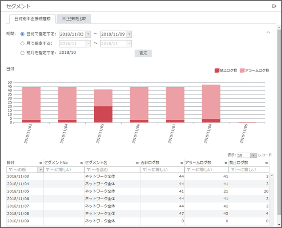Choose the 前月を指定する radio option
This screenshot has width=282, height=228.
22,53
